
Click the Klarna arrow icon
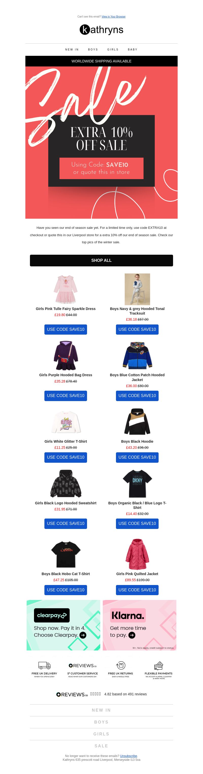pos(132,635)
